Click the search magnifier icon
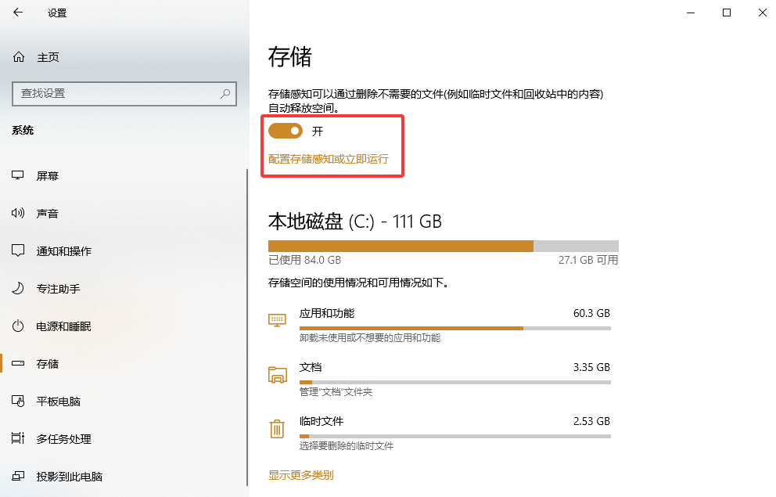The image size is (776, 497). coord(225,94)
